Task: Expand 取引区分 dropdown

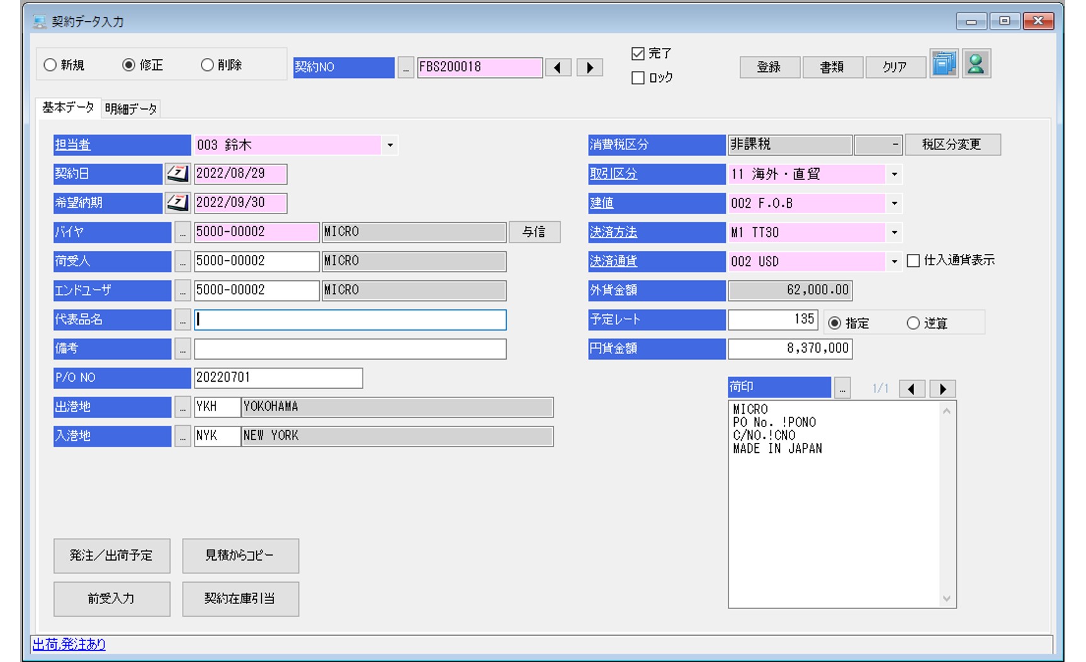Action: [894, 174]
